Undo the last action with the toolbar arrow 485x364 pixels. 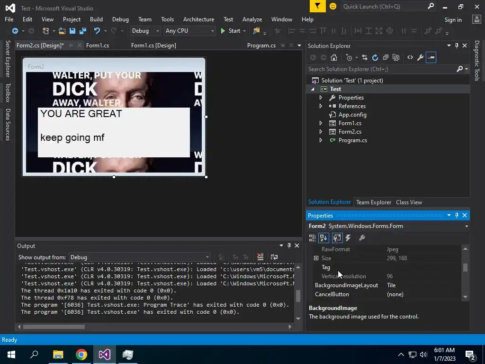pos(97,31)
